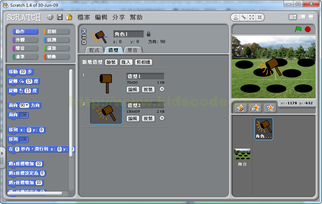Paint a new sprite with star-brush icon

[241, 108]
